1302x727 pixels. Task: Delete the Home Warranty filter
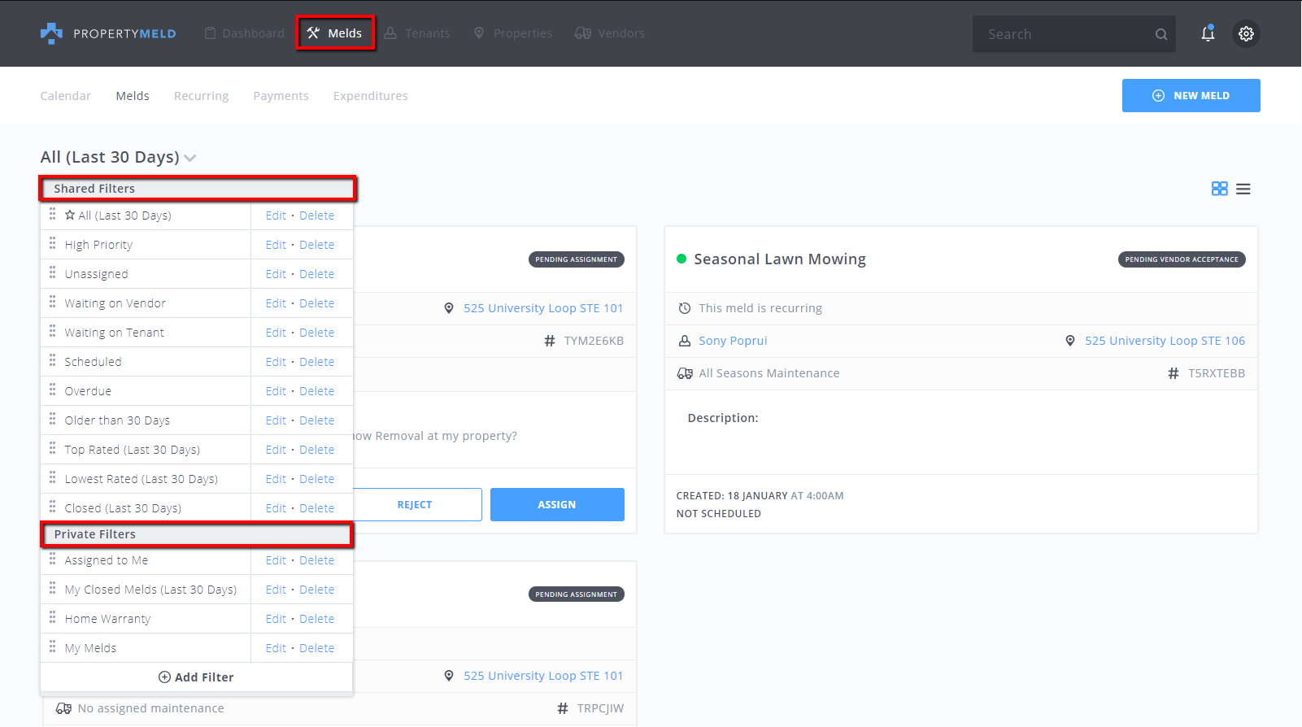click(x=317, y=619)
